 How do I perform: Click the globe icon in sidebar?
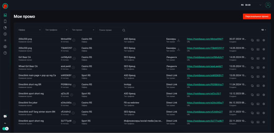tap(5, 47)
